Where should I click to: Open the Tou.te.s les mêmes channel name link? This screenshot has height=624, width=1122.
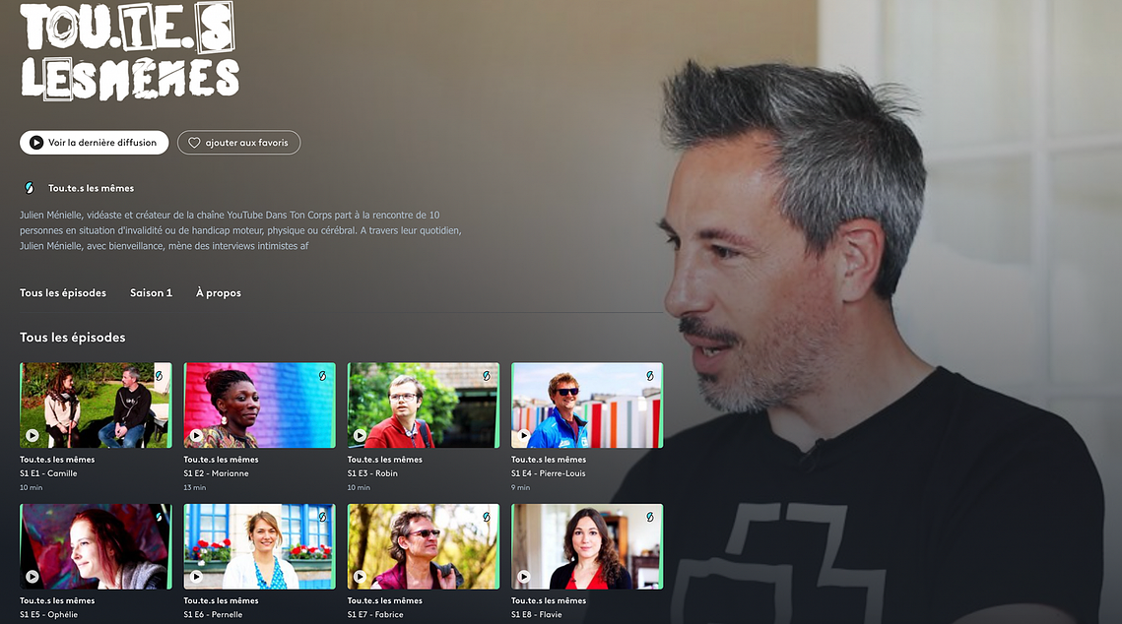(x=91, y=188)
